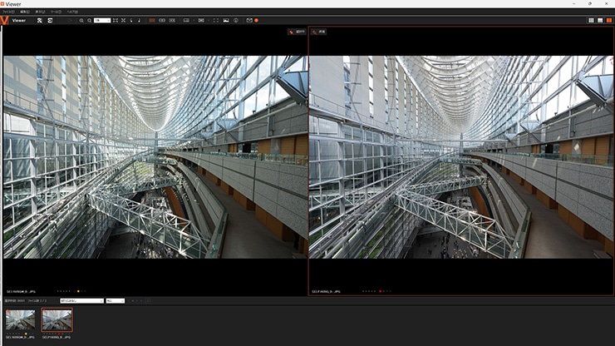This screenshot has height=346, width=615.
Task: Switch to thumbnail grid view mode
Action: 591,21
